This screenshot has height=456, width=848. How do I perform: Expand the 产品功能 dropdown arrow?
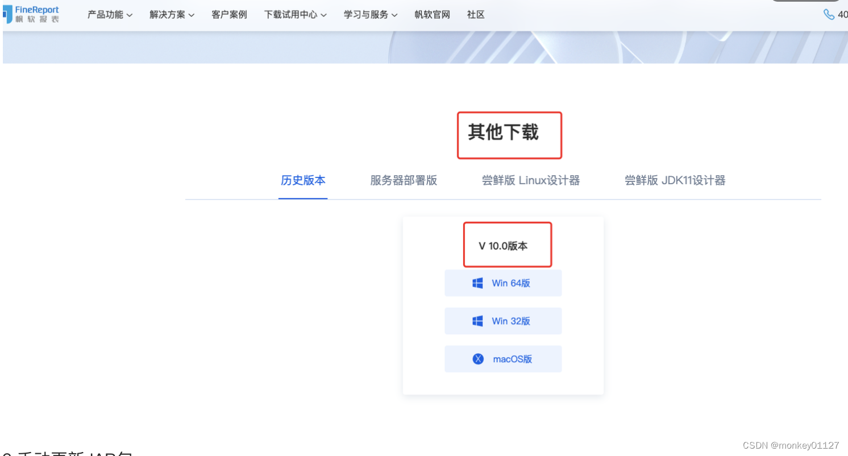[x=130, y=15]
